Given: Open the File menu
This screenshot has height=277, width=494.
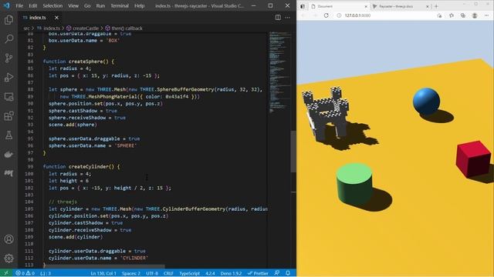Looking at the screenshot, I should [x=19, y=5].
